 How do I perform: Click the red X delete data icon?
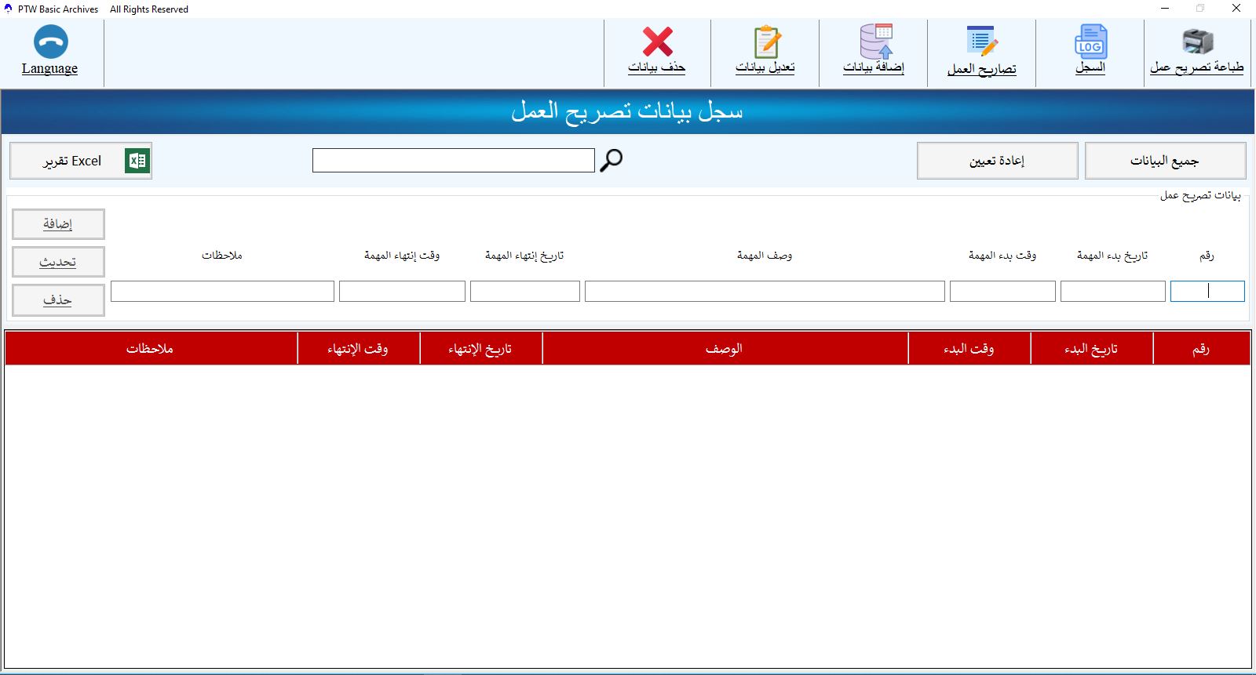tap(657, 42)
